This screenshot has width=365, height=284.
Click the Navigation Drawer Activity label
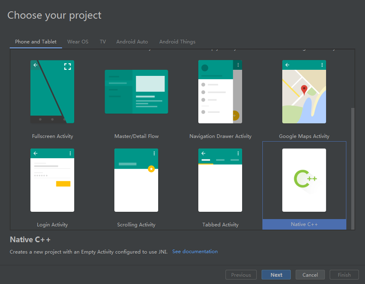point(220,136)
